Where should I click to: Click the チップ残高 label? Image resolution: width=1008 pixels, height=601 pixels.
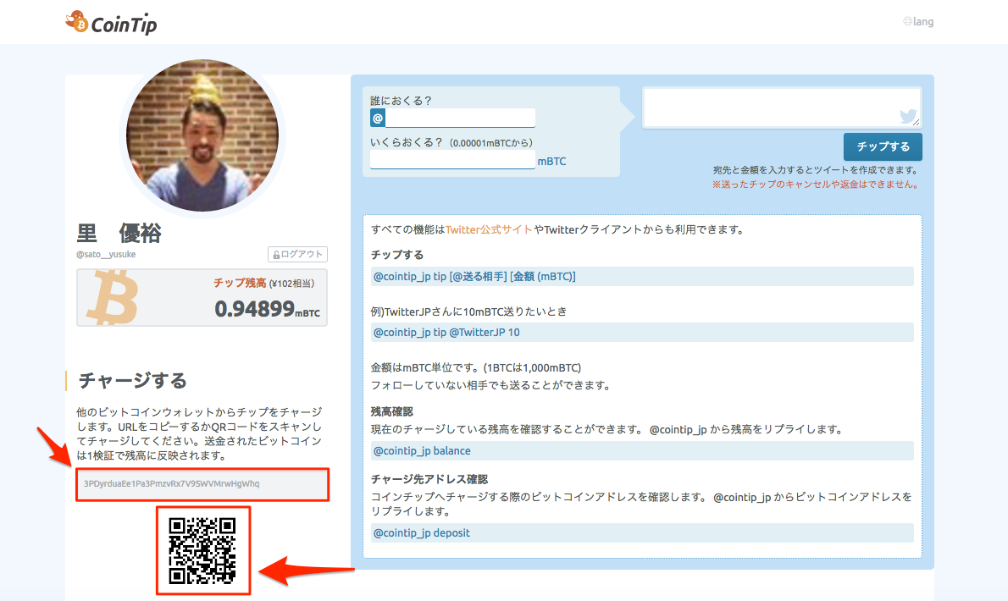coord(240,284)
